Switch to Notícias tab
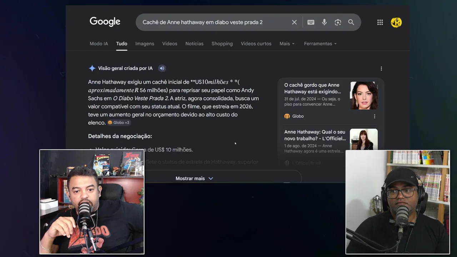Viewport: 457px width, 257px height. pyautogui.click(x=194, y=44)
